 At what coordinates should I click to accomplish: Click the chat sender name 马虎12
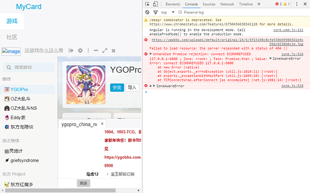coord(93,174)
